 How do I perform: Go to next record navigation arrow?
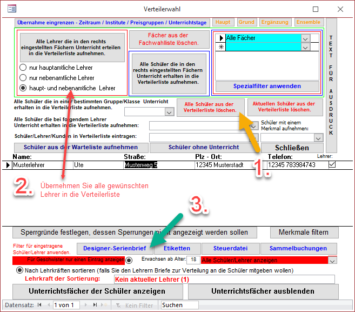[85, 305]
